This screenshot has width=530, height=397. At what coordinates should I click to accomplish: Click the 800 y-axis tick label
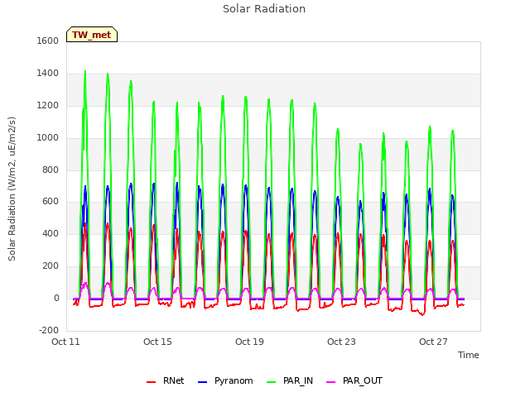tap(51, 170)
